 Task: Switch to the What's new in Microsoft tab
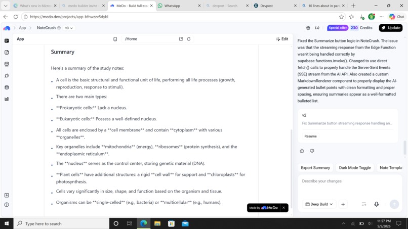(35, 6)
